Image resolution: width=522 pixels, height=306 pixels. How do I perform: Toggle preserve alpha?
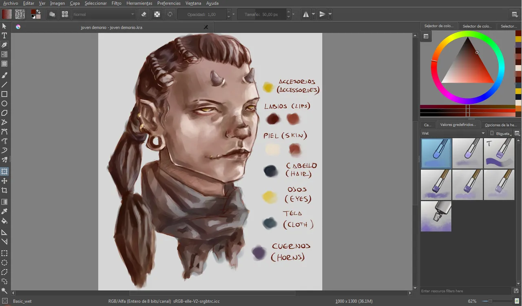[157, 14]
